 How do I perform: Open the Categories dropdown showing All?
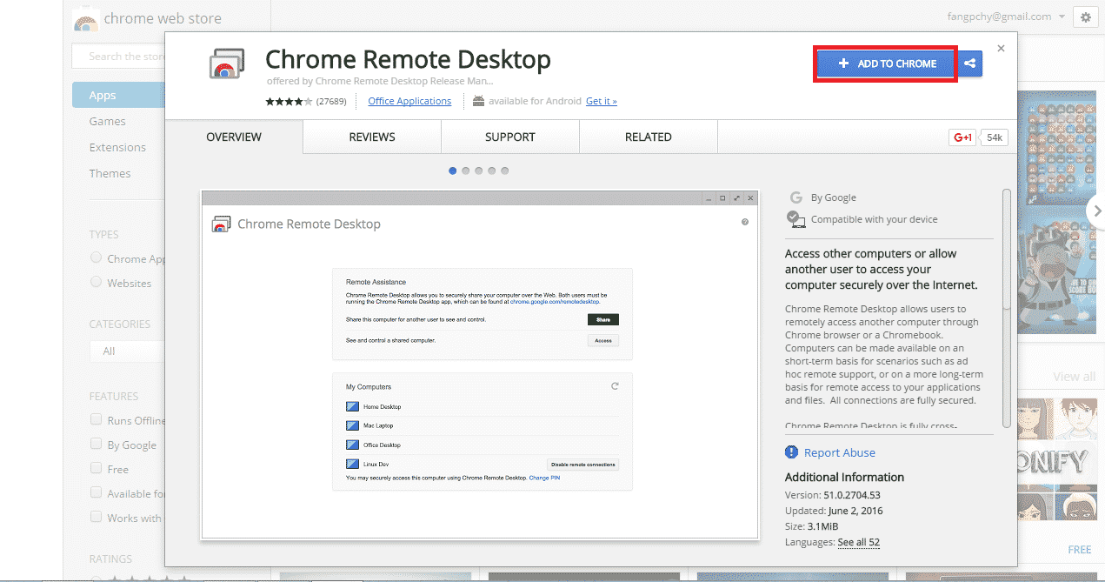click(127, 351)
